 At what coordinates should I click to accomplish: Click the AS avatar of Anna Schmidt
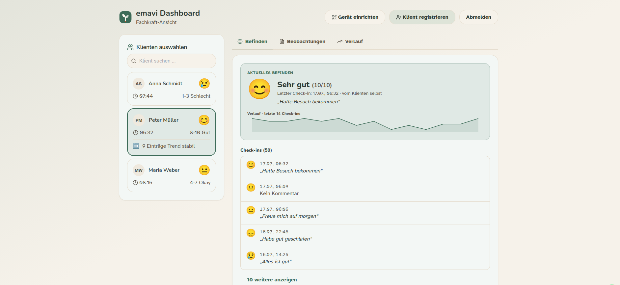coord(139,84)
